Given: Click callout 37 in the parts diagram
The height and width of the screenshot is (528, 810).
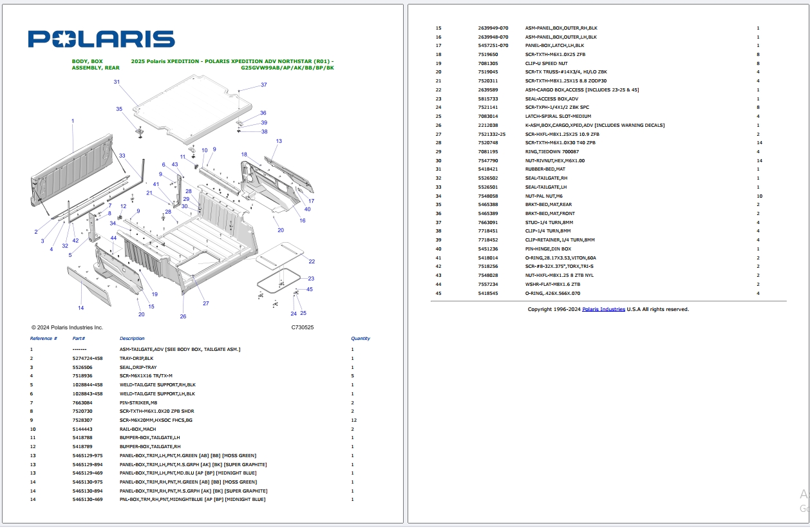Looking at the screenshot, I should tap(263, 85).
